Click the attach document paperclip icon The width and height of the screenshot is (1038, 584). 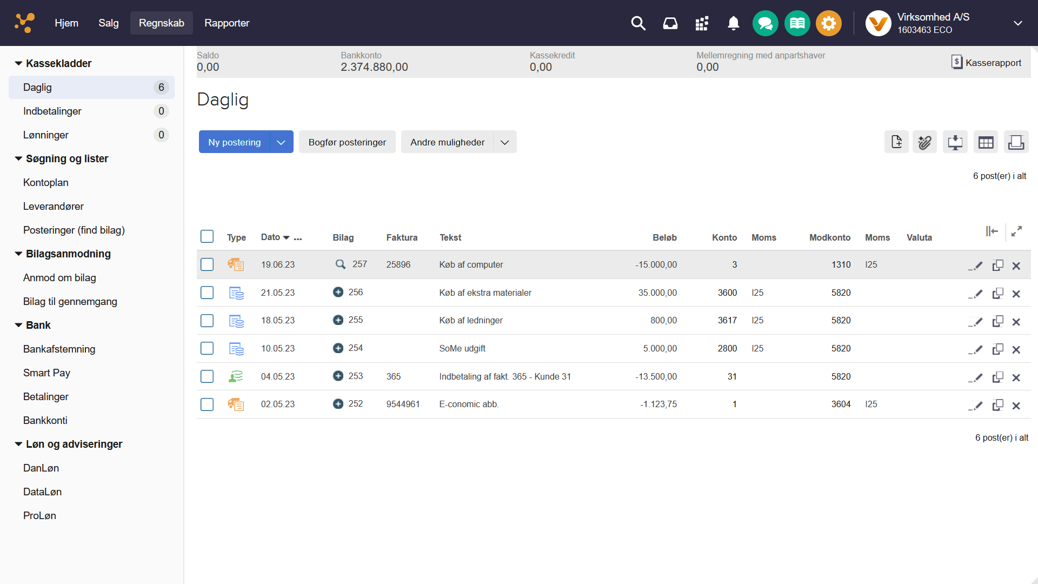[x=924, y=142]
